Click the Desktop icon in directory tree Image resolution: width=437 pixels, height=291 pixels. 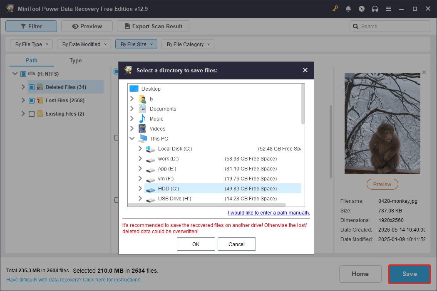coord(134,89)
